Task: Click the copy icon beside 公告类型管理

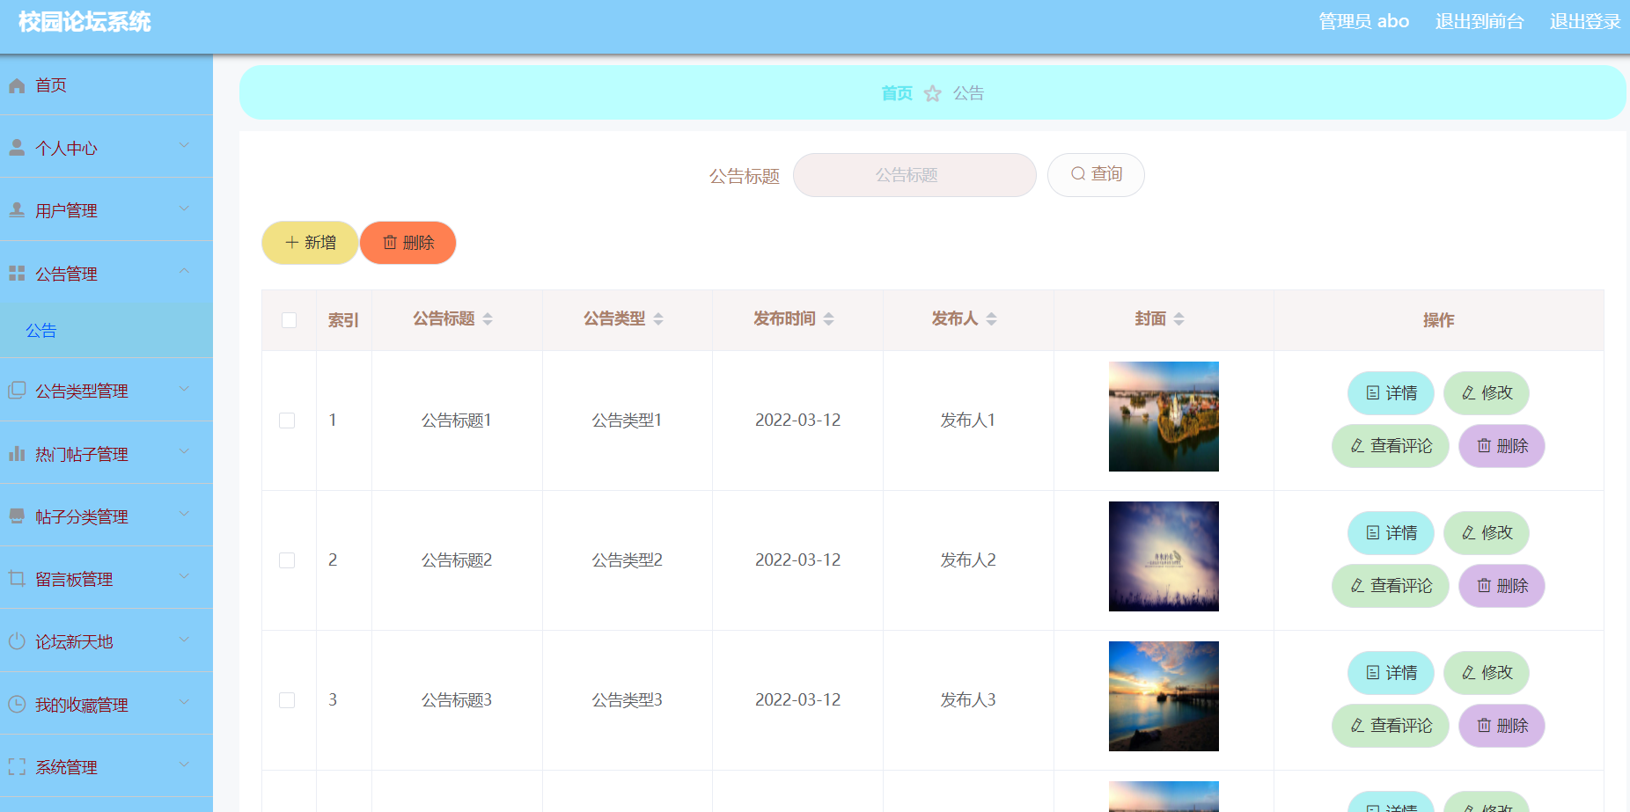Action: click(x=17, y=391)
